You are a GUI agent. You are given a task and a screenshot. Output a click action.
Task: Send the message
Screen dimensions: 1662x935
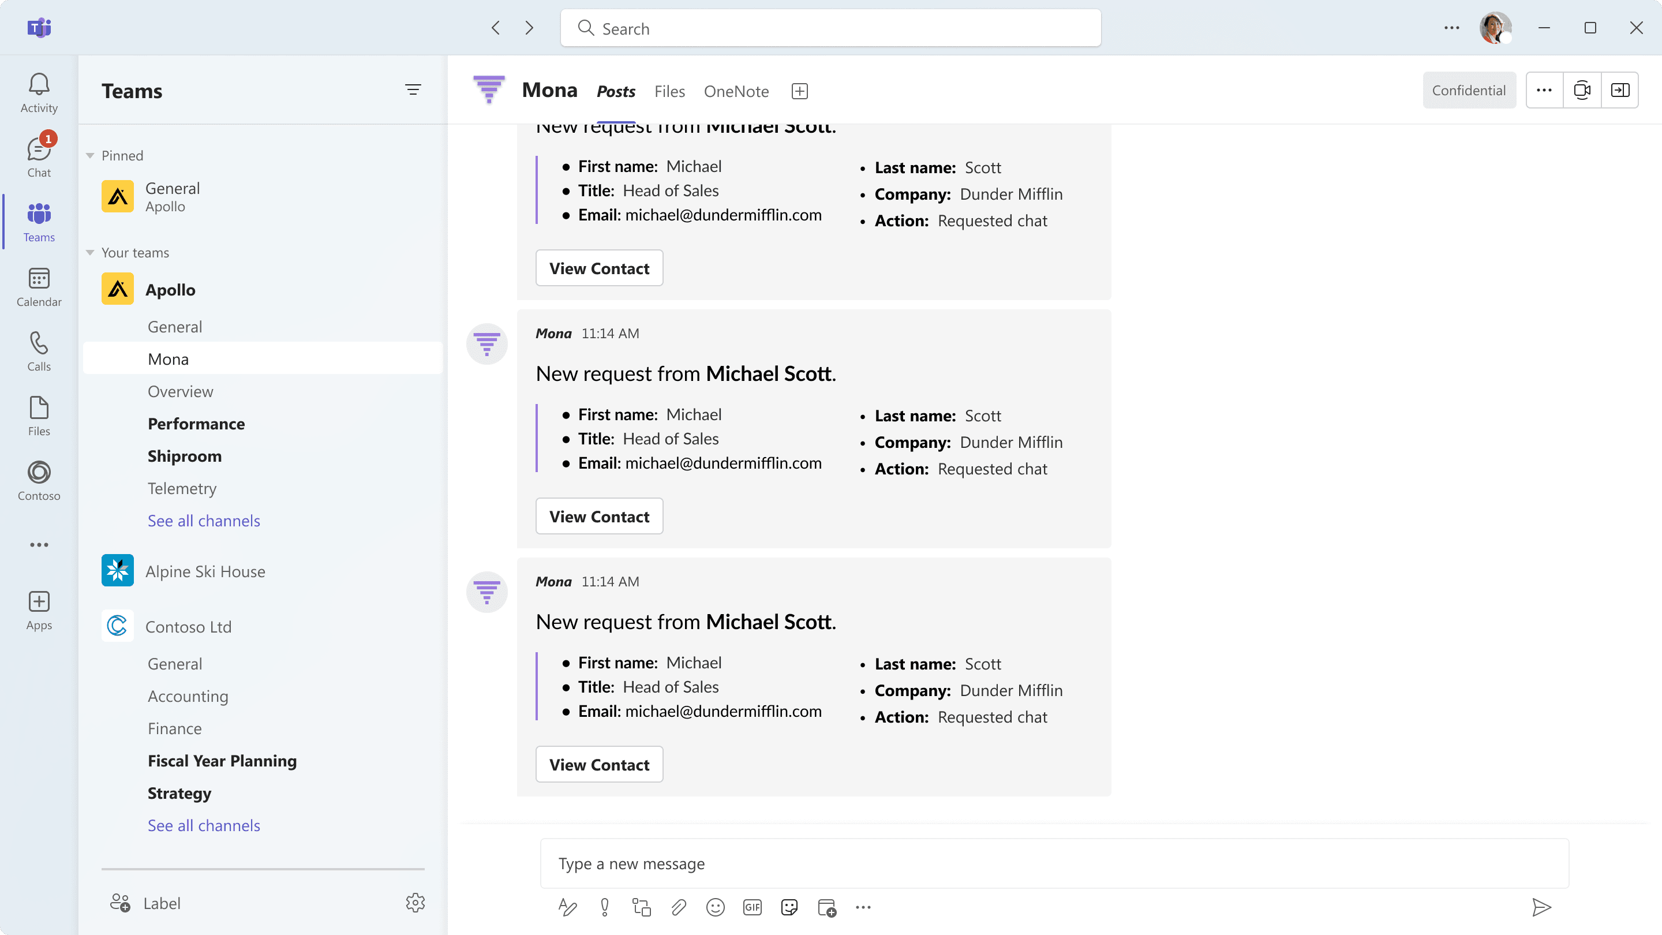1541,907
